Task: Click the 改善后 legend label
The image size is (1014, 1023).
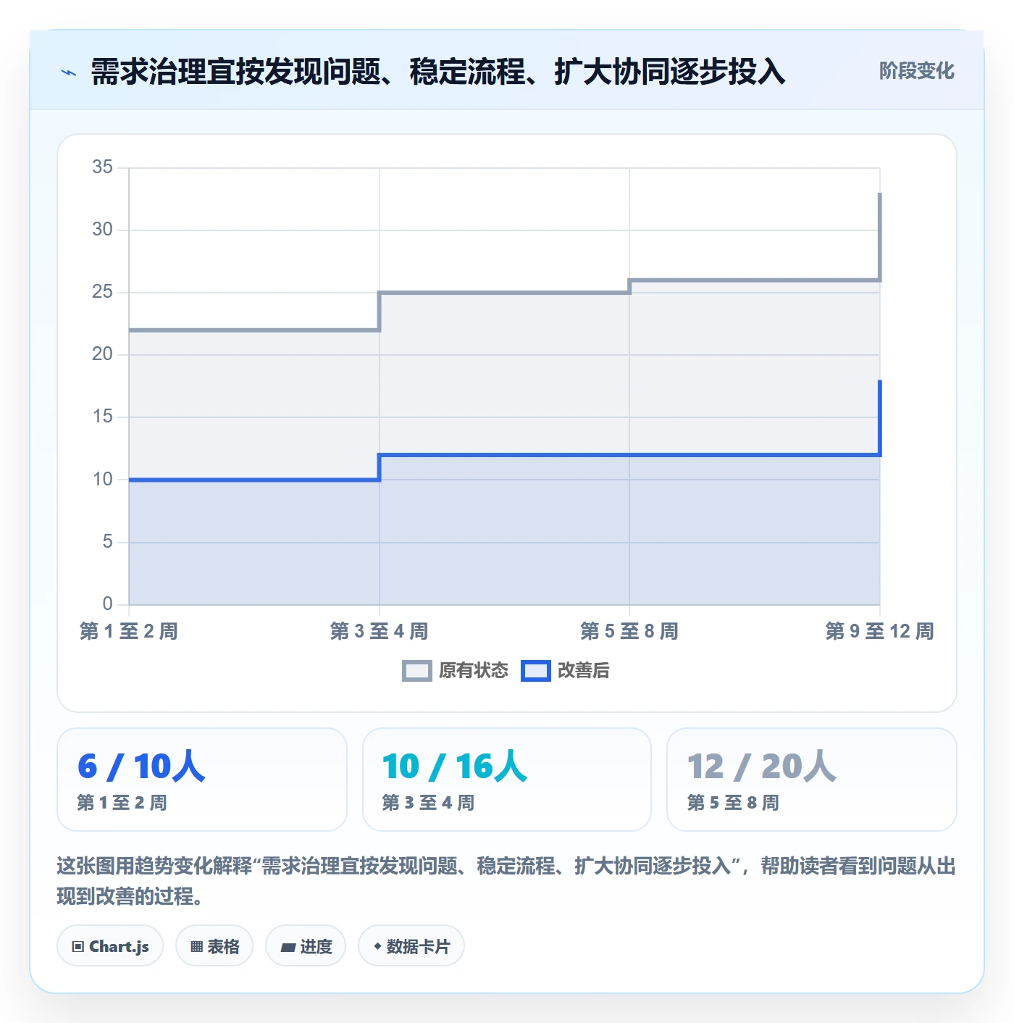Action: (x=583, y=671)
